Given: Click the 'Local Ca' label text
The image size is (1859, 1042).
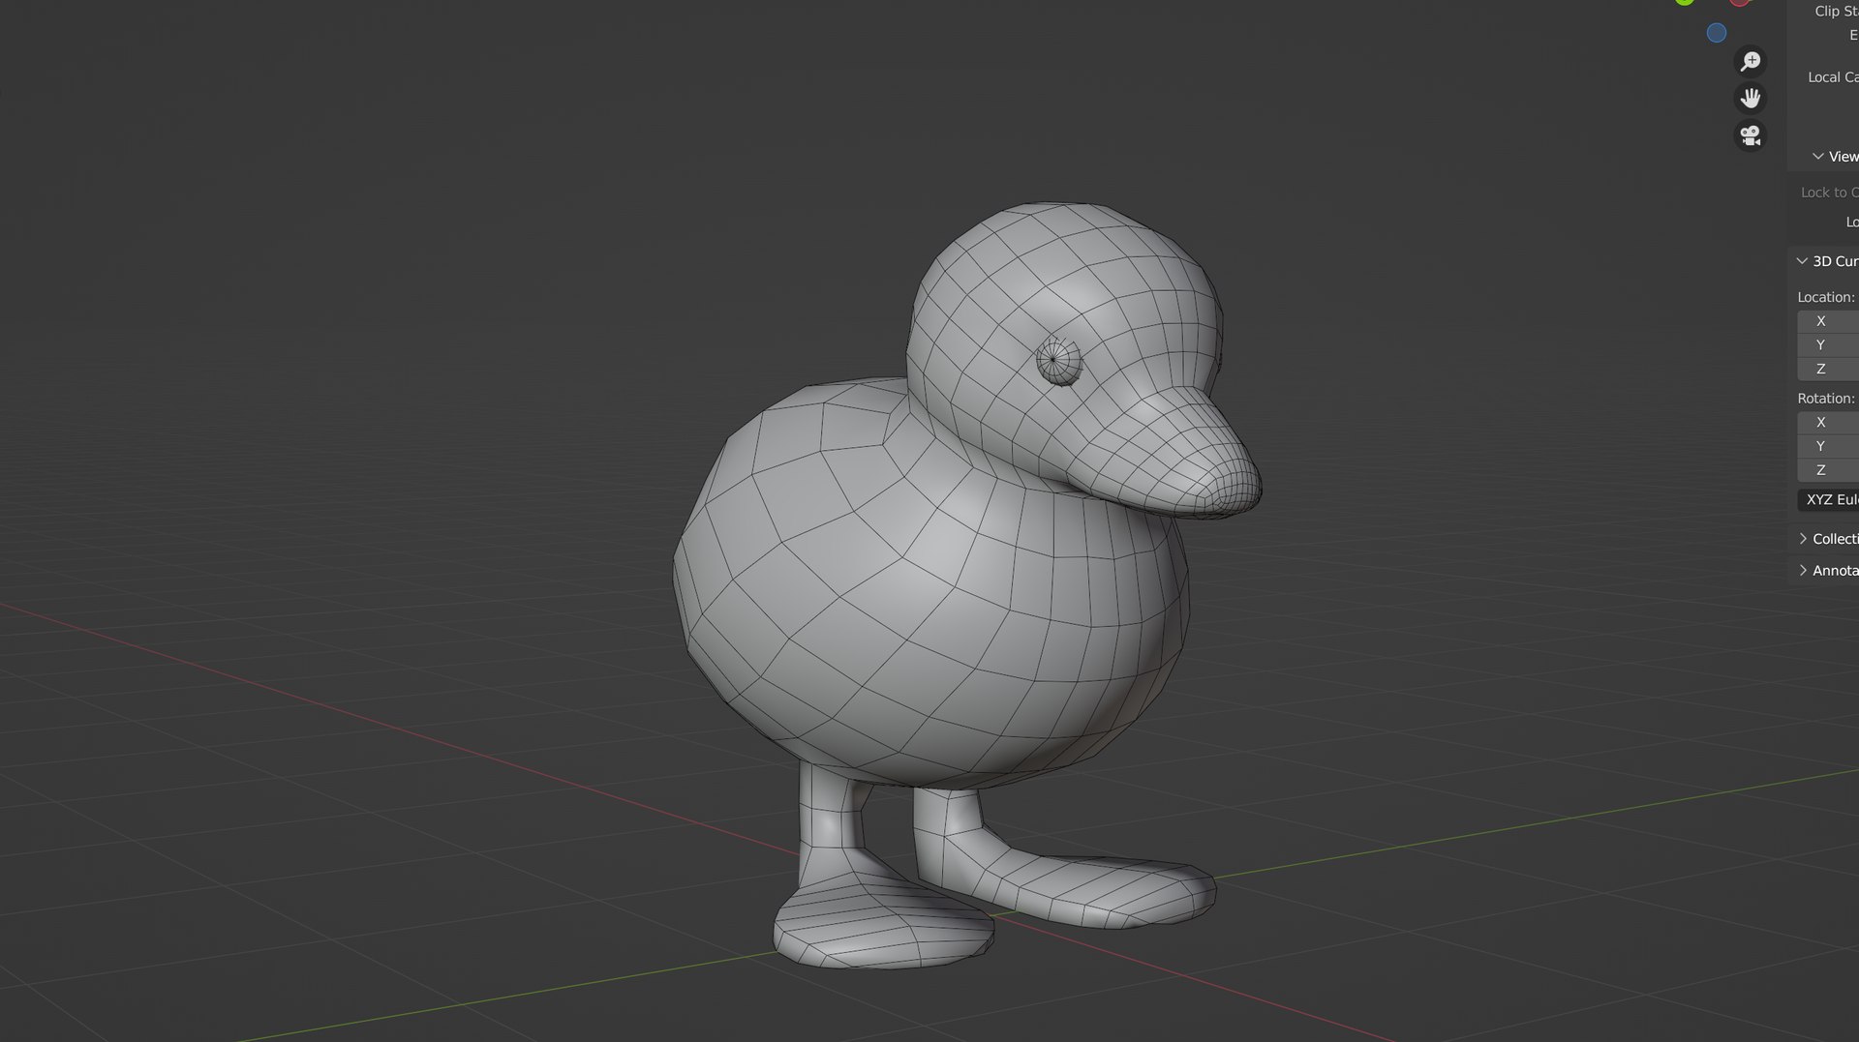Looking at the screenshot, I should (x=1833, y=77).
